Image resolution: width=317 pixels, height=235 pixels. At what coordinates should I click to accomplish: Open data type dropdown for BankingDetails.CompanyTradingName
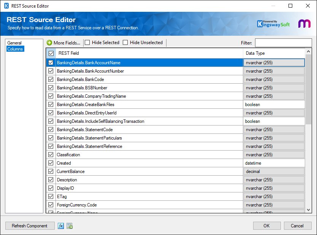click(x=274, y=96)
